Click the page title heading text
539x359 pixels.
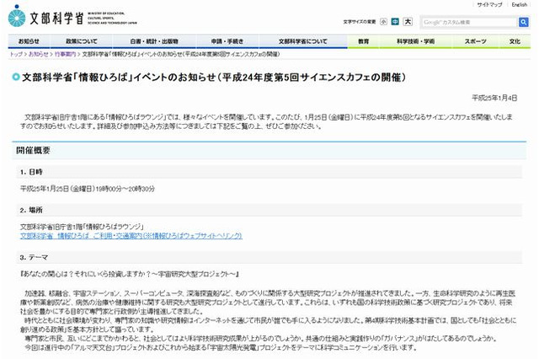[x=214, y=78]
